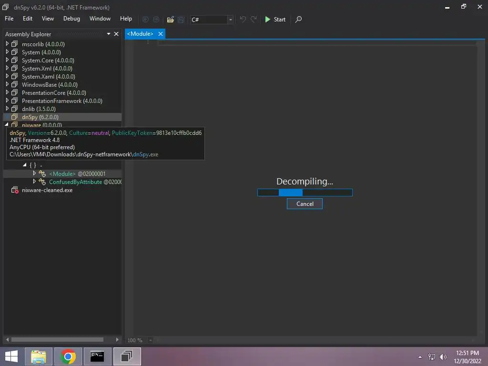Open the clock showing 12:51 PM
The image size is (488, 366).
[467, 356]
